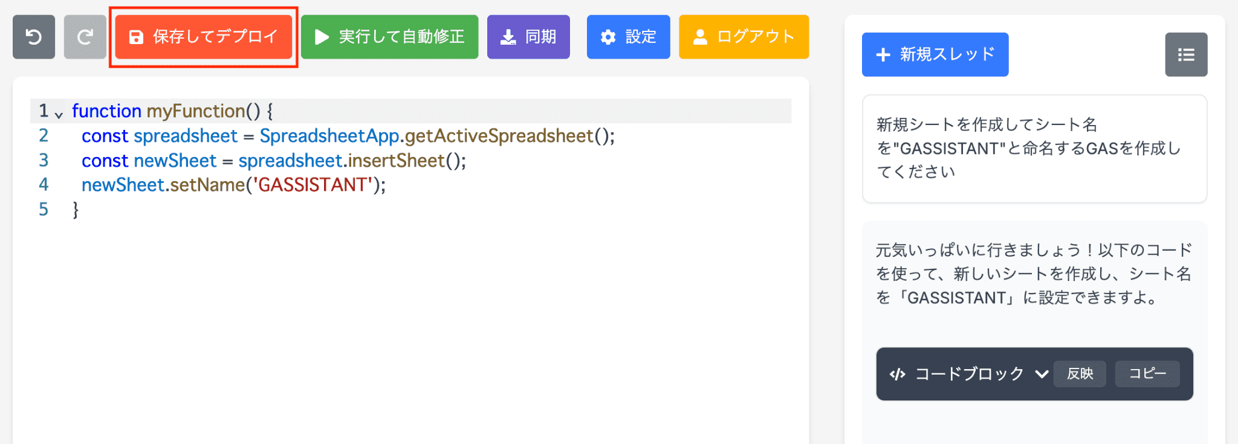Click the ログアウト logout button

(744, 37)
